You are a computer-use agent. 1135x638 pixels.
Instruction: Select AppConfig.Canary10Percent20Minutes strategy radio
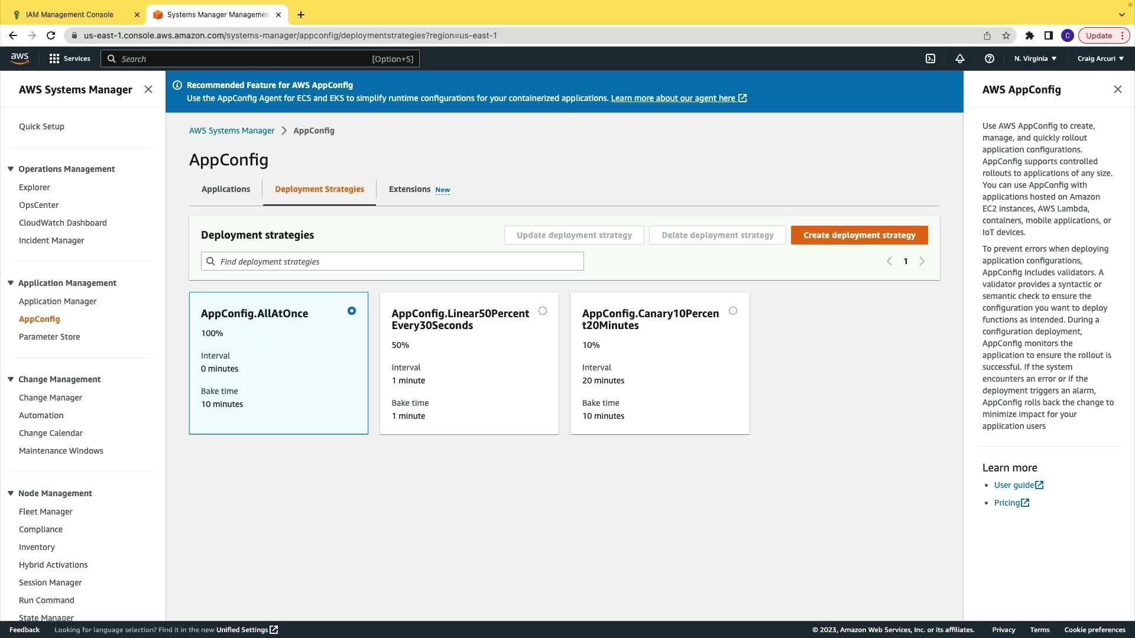(x=733, y=311)
